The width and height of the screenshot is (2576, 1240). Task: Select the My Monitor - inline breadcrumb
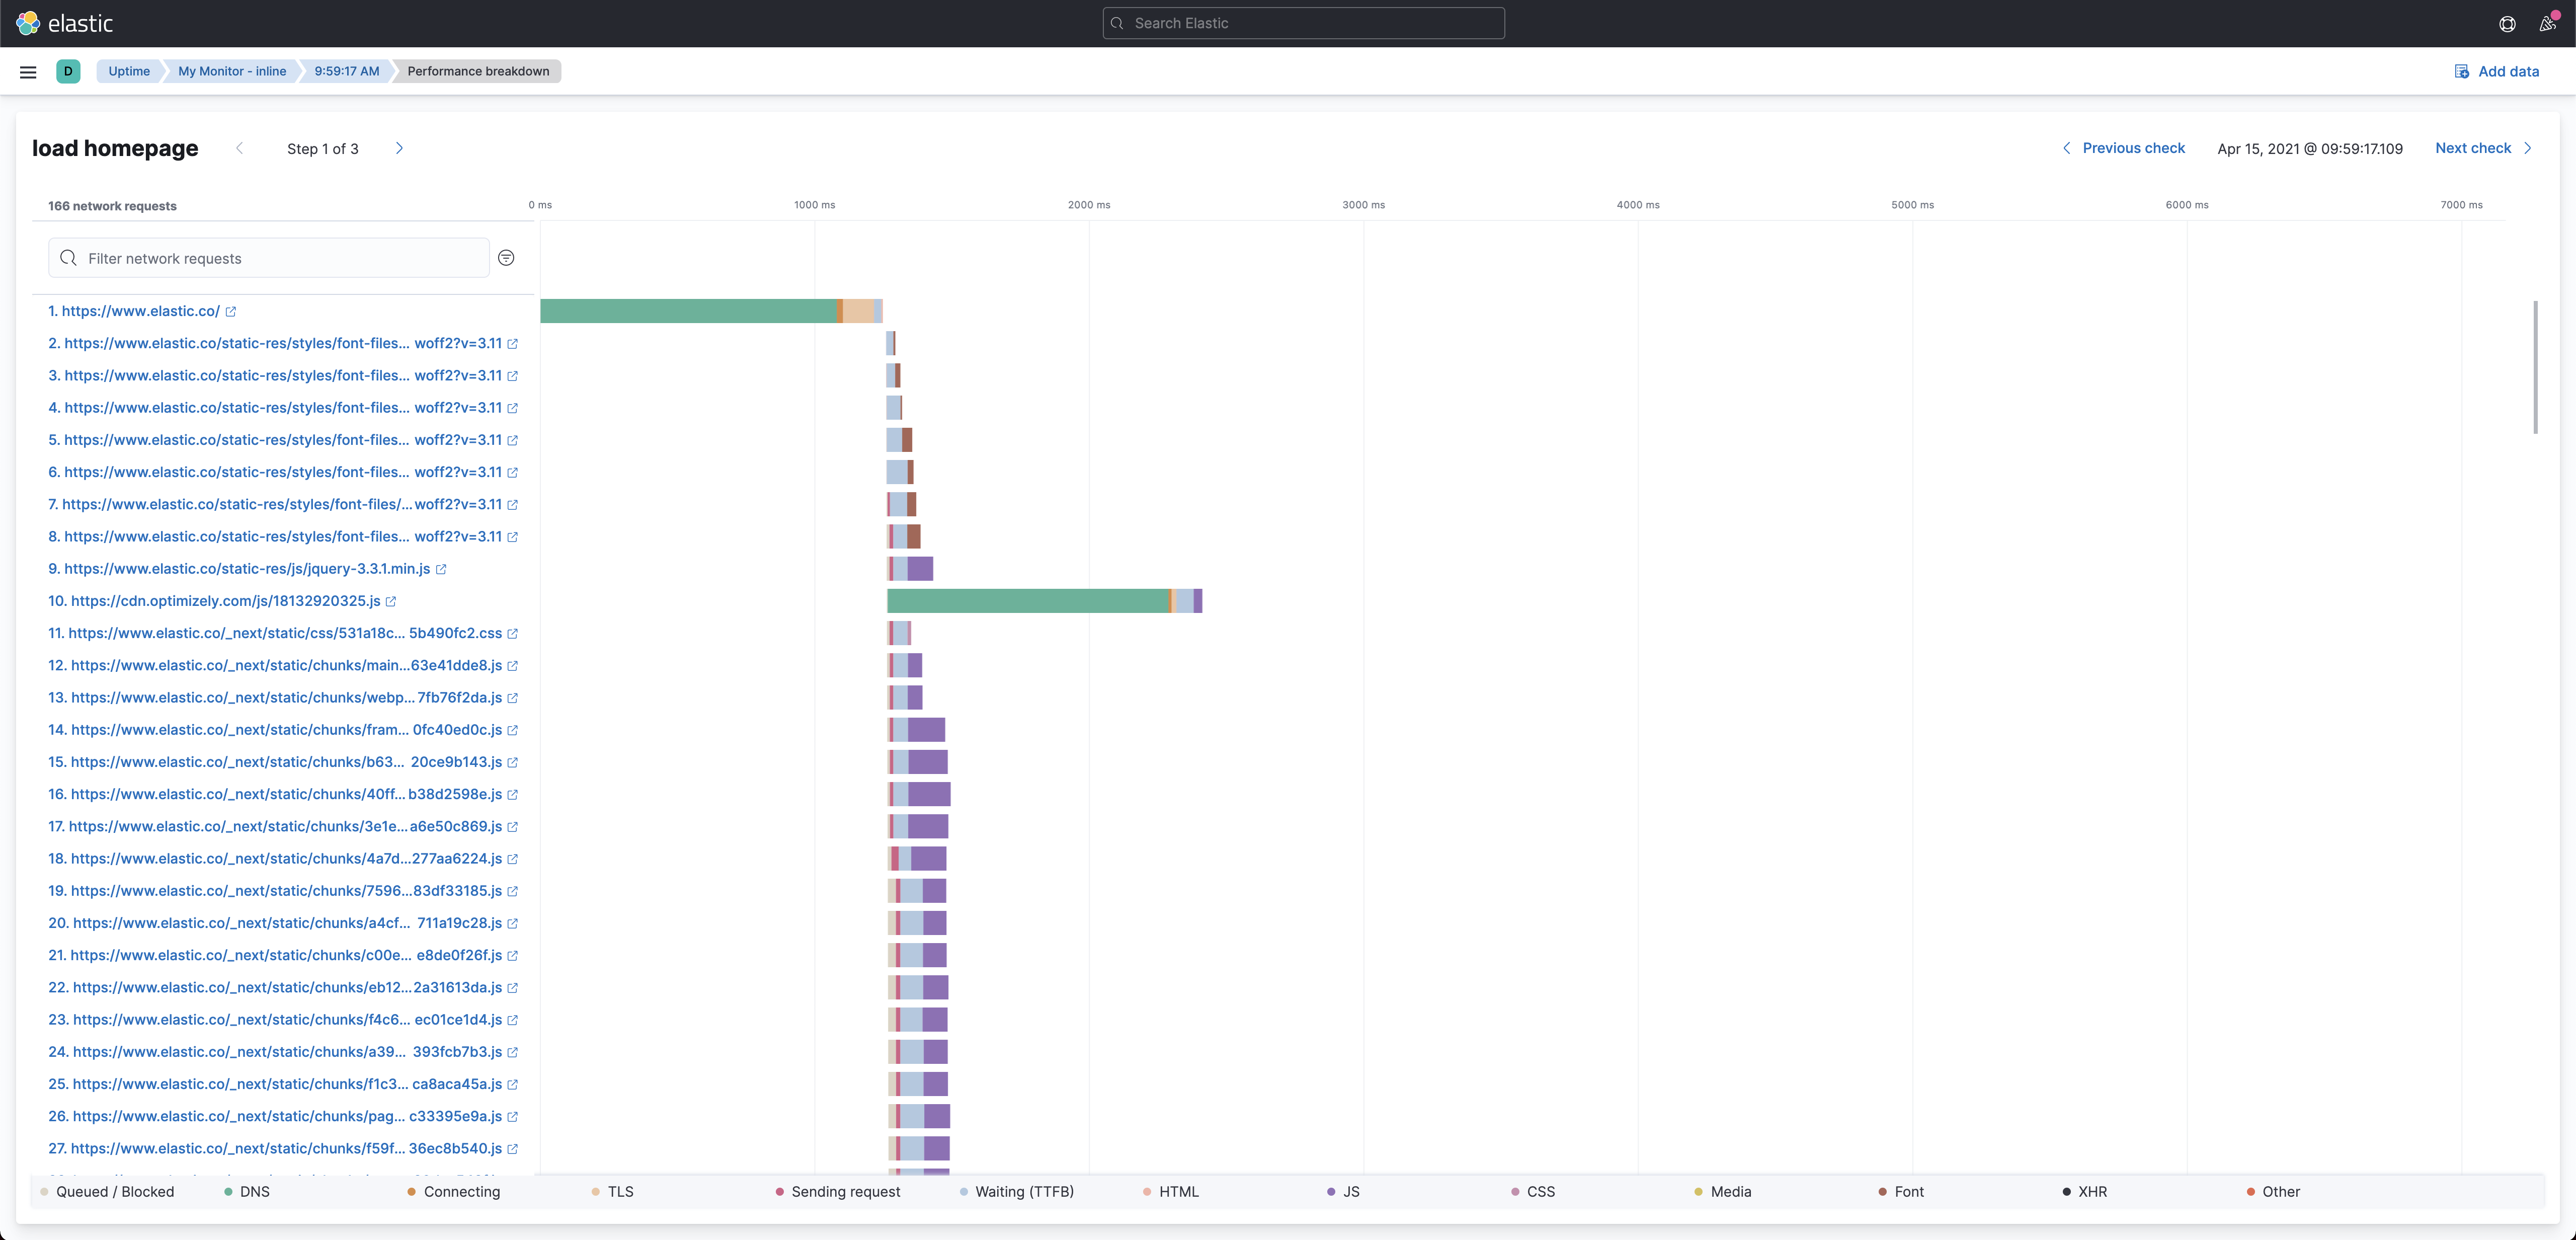click(x=232, y=72)
